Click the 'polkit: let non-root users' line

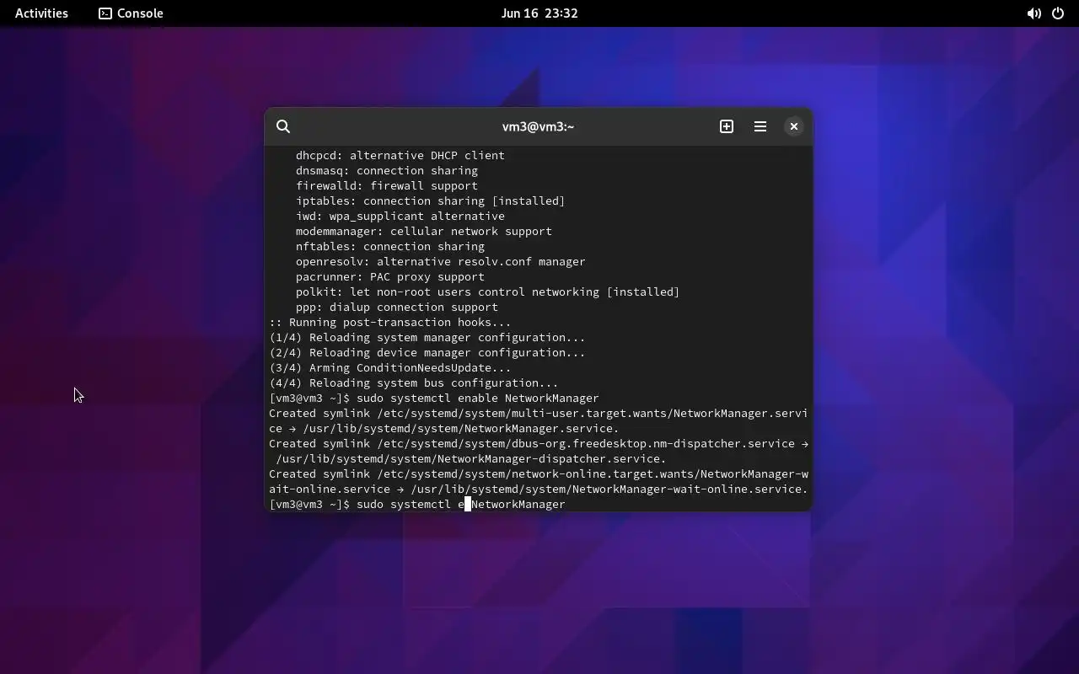[x=487, y=292]
